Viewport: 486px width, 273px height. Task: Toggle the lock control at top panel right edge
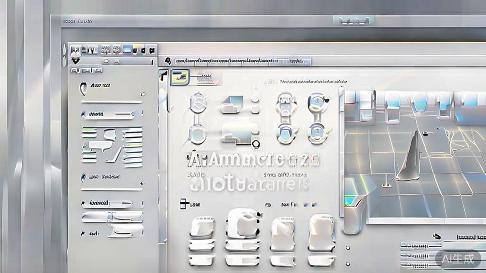pos(152,62)
